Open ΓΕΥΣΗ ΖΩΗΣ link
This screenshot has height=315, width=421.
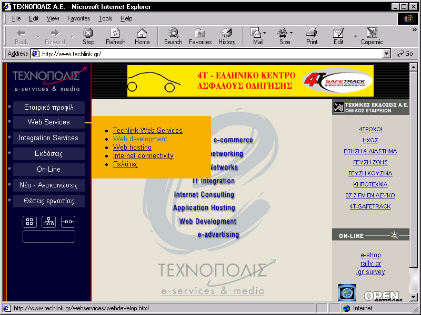[x=370, y=162]
